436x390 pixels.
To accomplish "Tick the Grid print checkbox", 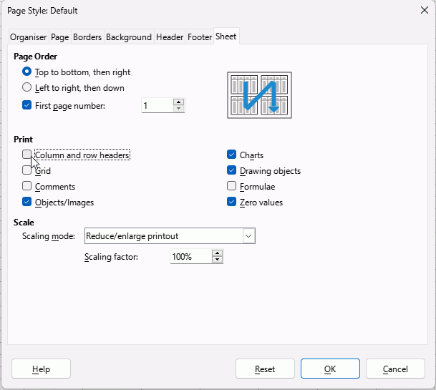I will tap(26, 170).
